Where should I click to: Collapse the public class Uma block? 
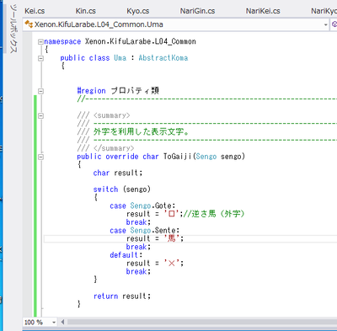tap(40, 58)
